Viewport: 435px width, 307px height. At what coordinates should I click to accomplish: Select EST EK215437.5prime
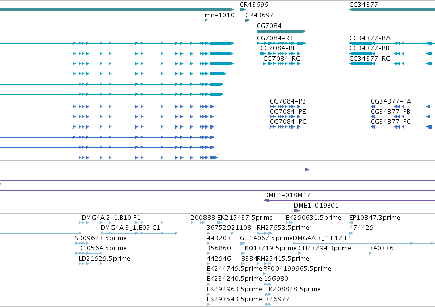tap(245, 218)
